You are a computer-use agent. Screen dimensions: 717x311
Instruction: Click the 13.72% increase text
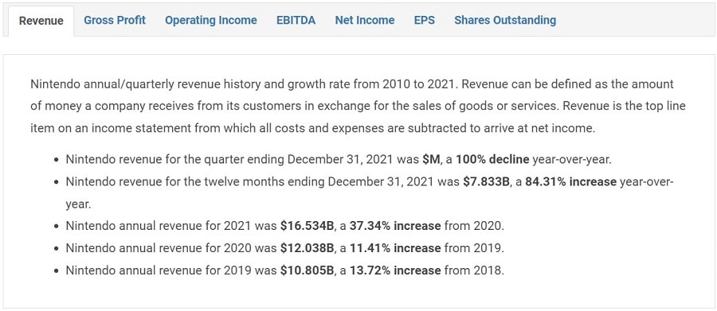coord(395,270)
